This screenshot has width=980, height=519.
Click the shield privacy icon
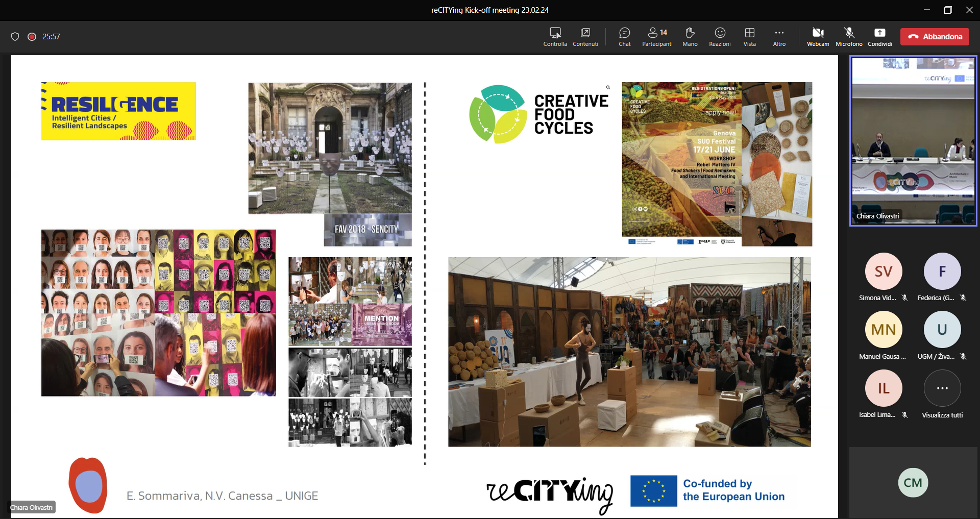15,37
